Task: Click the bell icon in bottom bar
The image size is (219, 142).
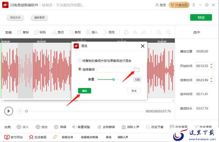Action: [x=55, y=137]
